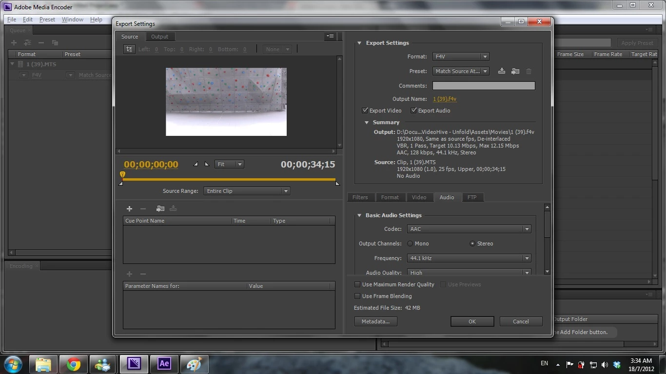
Task: Click the Comments input field
Action: (484, 86)
